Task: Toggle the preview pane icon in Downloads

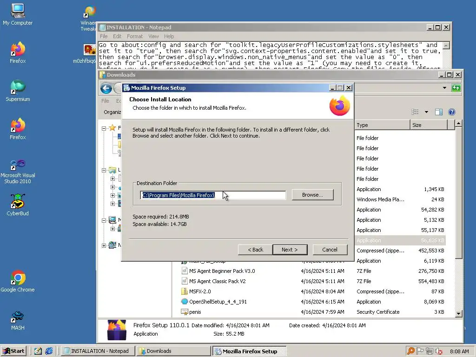Action: click(x=439, y=112)
